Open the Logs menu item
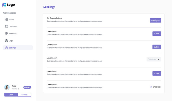Screen dimensions: 172x101 click(x=11, y=41)
